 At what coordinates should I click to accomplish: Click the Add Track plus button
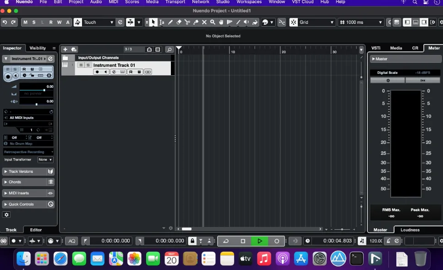[x=65, y=49]
